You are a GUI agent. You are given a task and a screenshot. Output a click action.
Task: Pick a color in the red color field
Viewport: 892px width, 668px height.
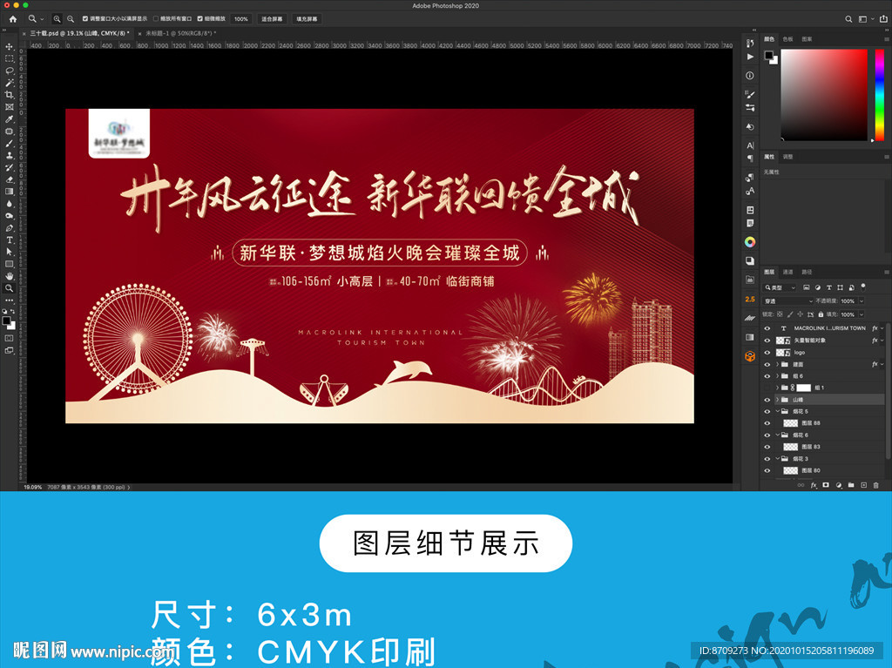coord(824,94)
